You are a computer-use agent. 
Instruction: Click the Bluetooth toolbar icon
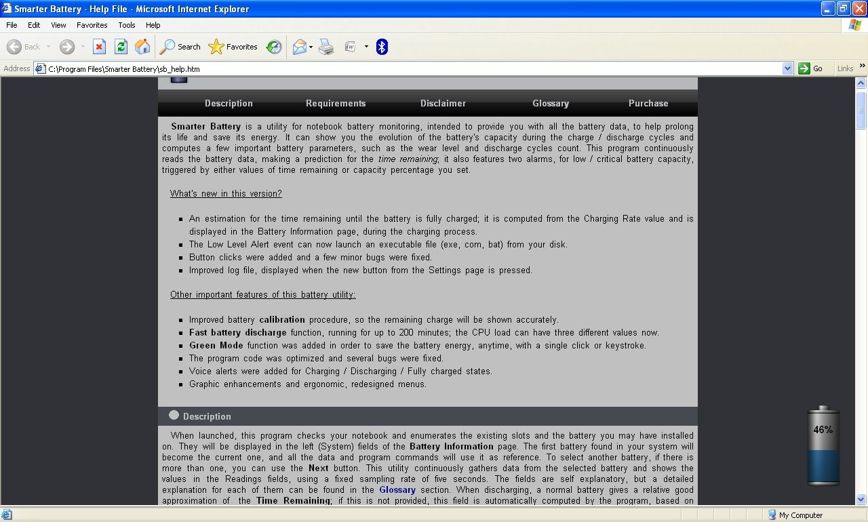(x=382, y=47)
